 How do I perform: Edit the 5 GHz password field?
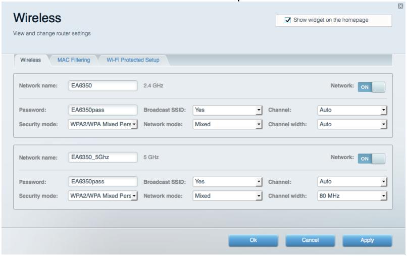[103, 181]
